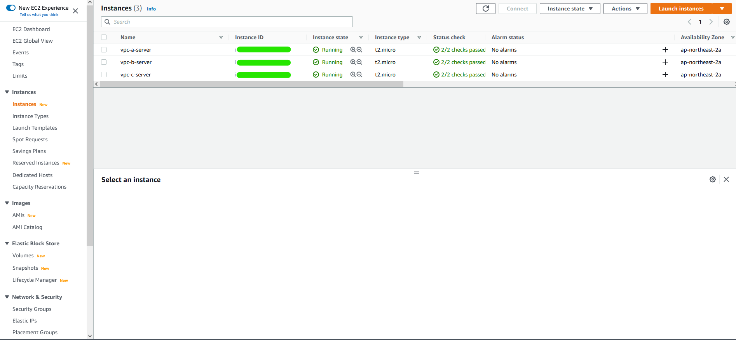The image size is (736, 340).
Task: Open table preferences gear near pagination
Action: (727, 22)
